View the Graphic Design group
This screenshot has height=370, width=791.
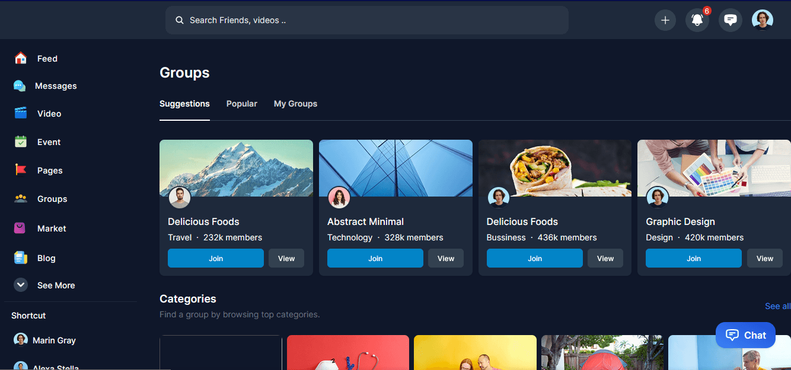pyautogui.click(x=765, y=258)
